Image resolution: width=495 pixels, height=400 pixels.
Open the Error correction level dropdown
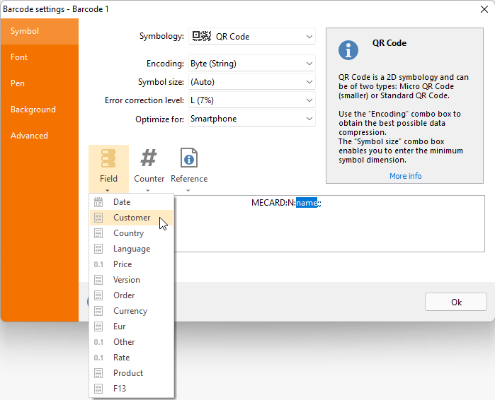coord(252,100)
